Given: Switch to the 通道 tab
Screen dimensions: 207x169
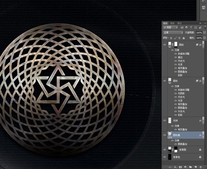Looking at the screenshot, I should click(172, 23).
